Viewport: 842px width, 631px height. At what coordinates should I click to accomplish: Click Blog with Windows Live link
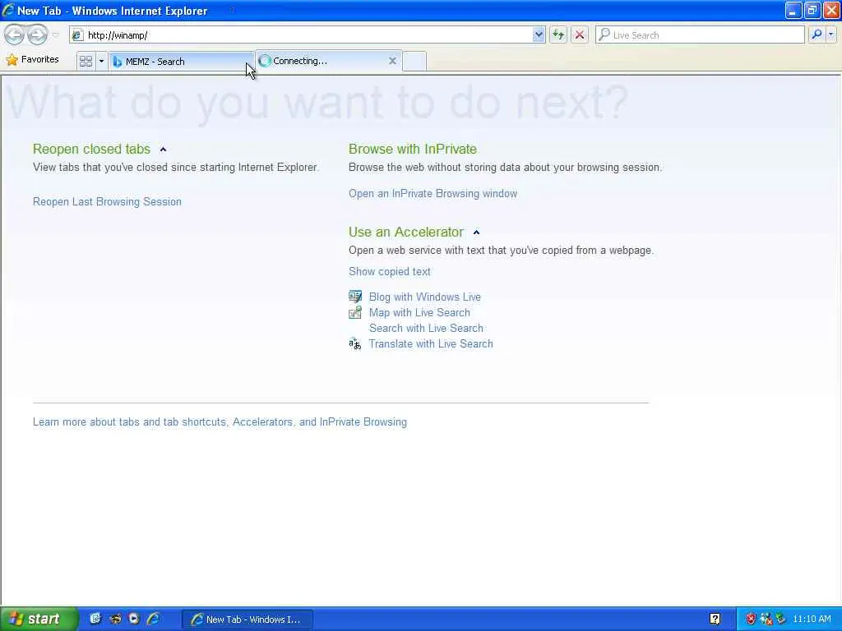[425, 297]
